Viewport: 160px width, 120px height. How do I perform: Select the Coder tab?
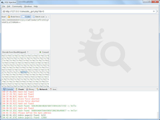tap(26, 17)
